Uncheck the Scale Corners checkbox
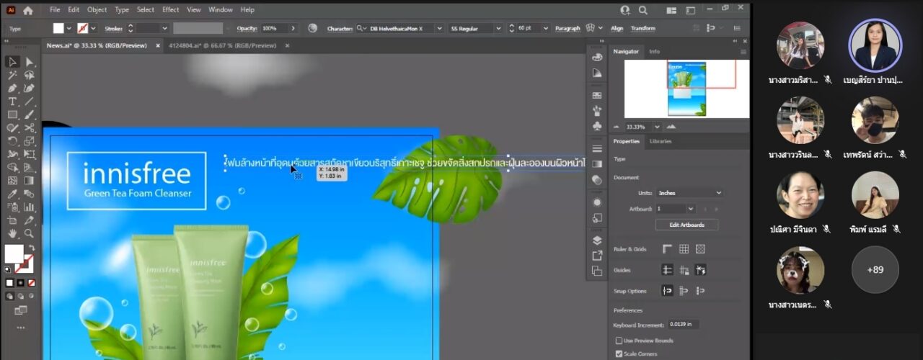The width and height of the screenshot is (923, 360). 619,354
